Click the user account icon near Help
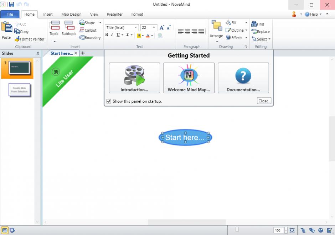 pyautogui.click(x=294, y=14)
